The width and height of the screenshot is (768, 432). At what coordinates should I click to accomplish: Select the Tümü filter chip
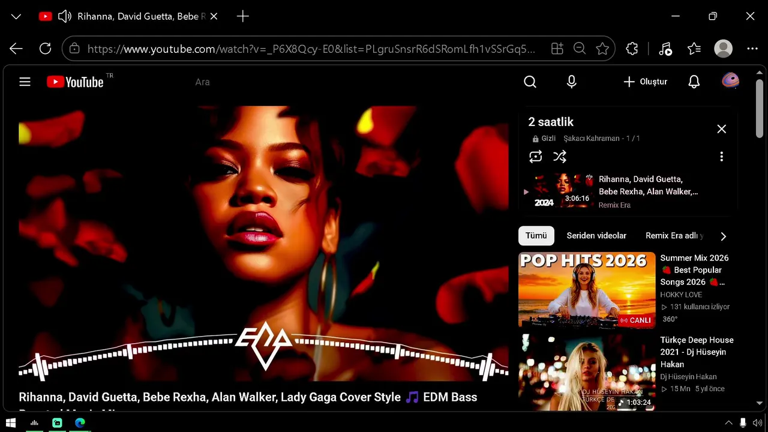click(536, 236)
